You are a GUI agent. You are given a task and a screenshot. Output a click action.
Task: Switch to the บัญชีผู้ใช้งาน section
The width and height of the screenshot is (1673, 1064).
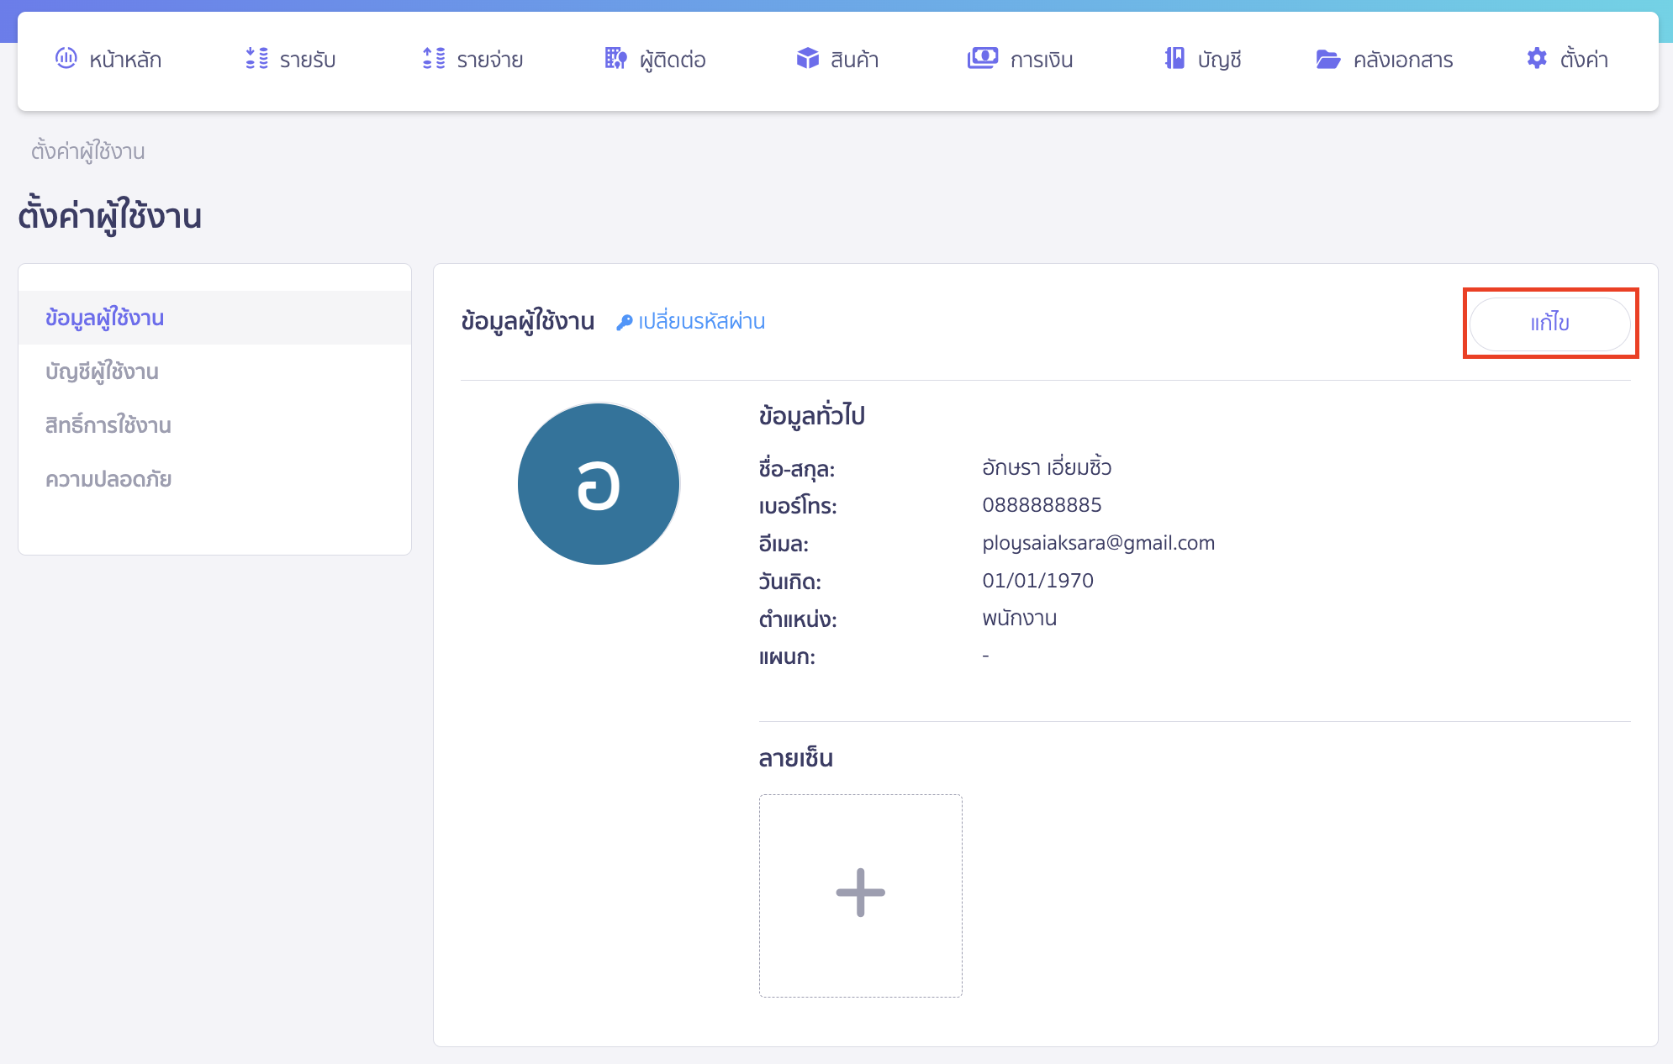pyautogui.click(x=102, y=371)
